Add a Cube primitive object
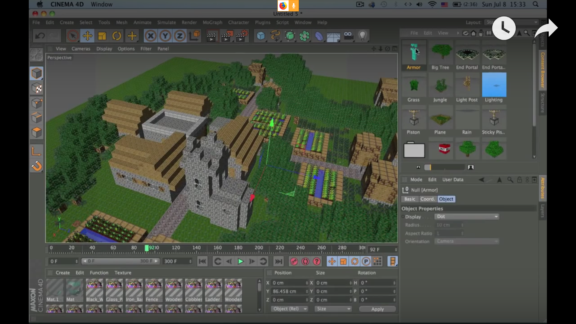Viewport: 576px width, 324px height. (261, 36)
